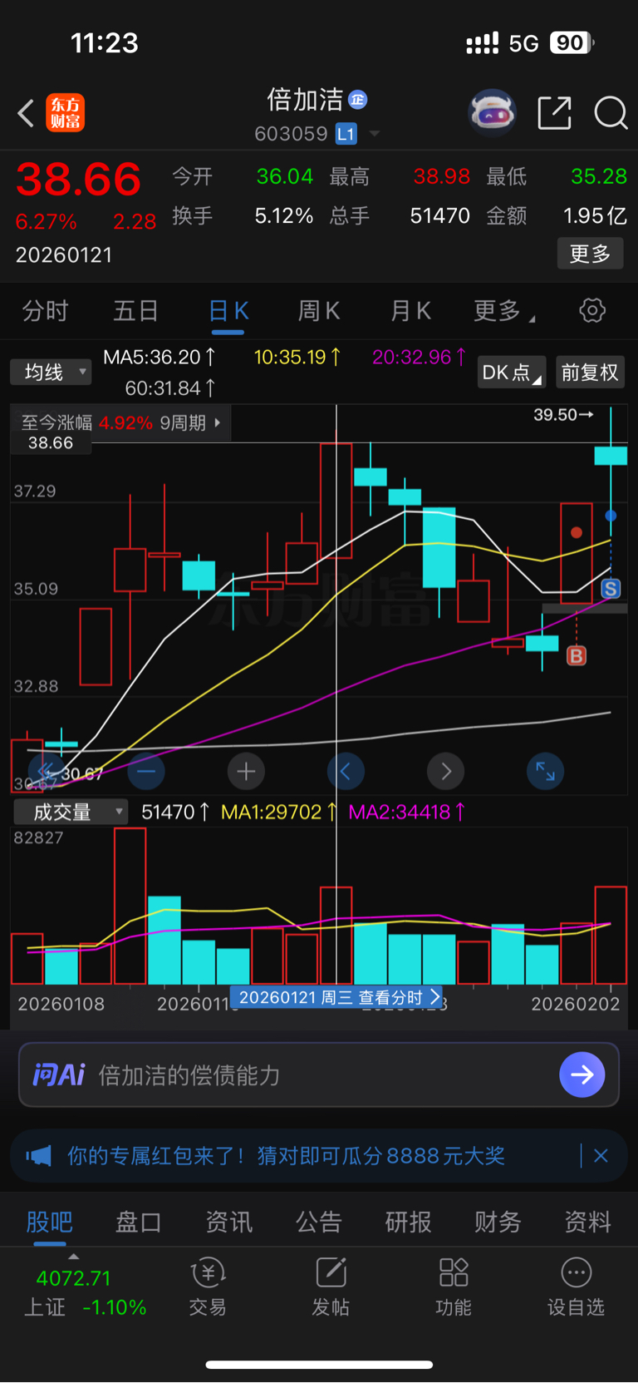Expand chart to fullscreen landscape
Image resolution: width=638 pixels, height=1383 pixels.
[546, 772]
